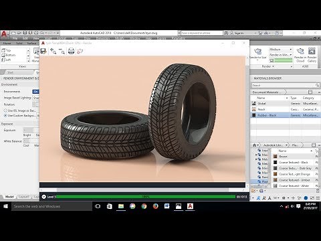
Task: Expand the first collapsed library tree category
Action: [x=256, y=155]
